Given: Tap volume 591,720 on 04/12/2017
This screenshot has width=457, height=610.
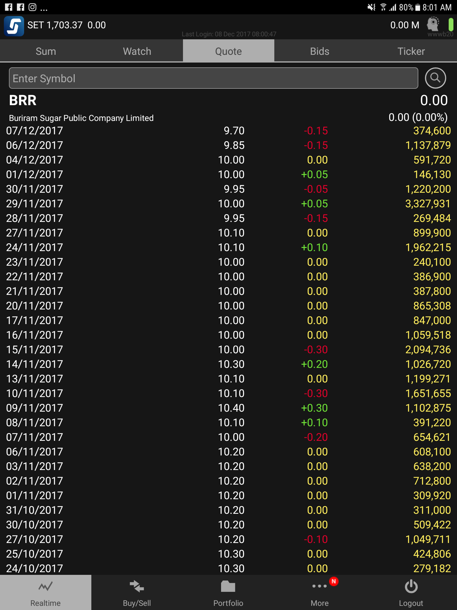Looking at the screenshot, I should pos(432,160).
